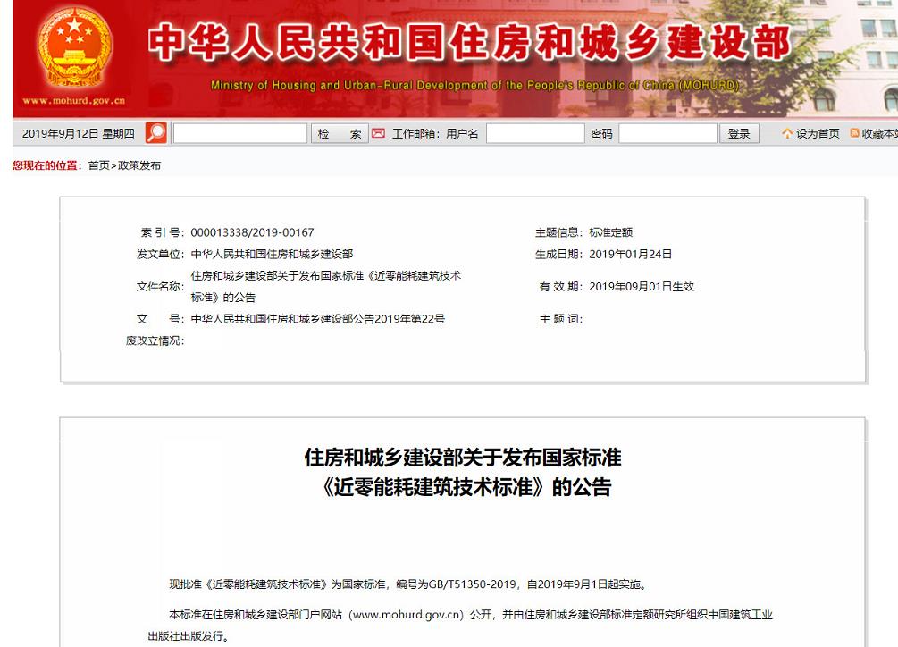Click the ministry's Chinese title banner

[x=470, y=43]
